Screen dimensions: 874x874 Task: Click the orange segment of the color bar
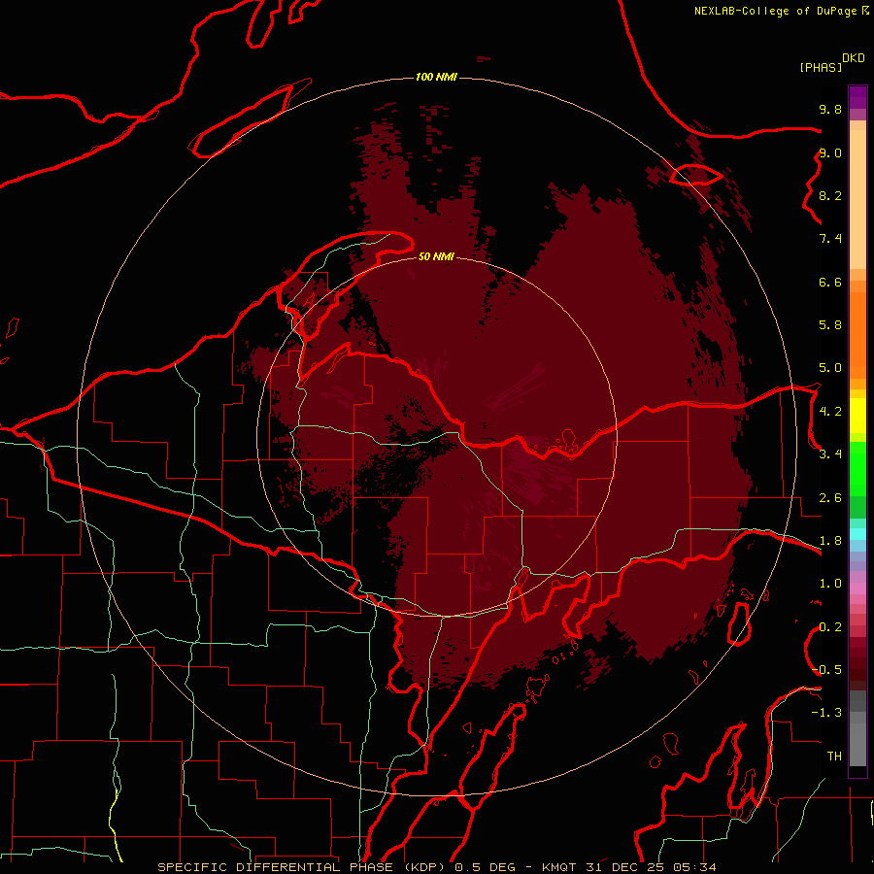pyautogui.click(x=857, y=334)
